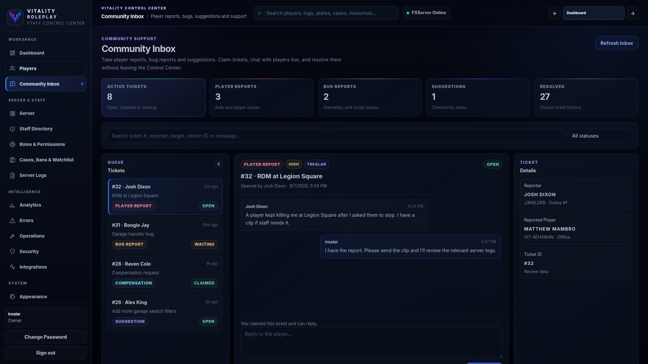Image resolution: width=648 pixels, height=364 pixels.
Task: Filter by the Player Reports card
Action: click(262, 97)
